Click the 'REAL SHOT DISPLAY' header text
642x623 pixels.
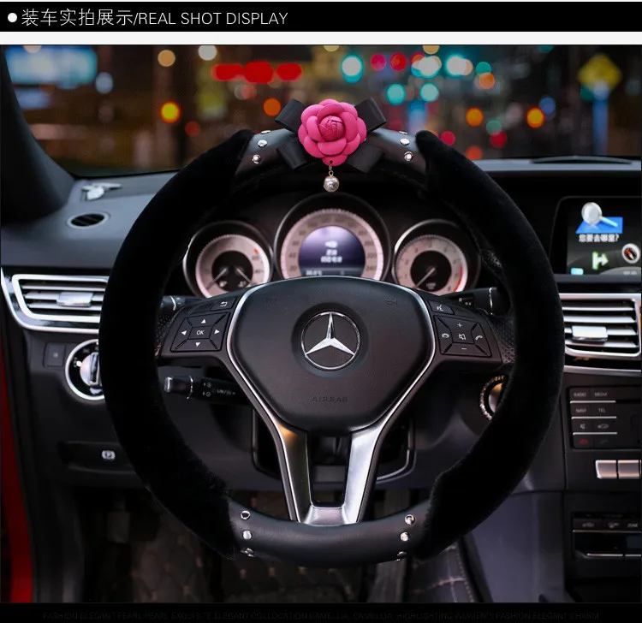[213, 19]
